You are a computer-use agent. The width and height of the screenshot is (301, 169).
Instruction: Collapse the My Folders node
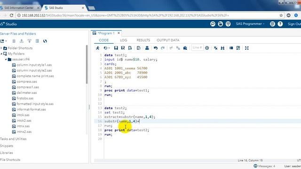tap(1, 54)
